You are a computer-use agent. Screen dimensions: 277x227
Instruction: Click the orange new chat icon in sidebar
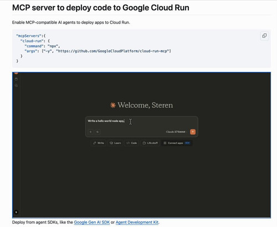(16, 73)
